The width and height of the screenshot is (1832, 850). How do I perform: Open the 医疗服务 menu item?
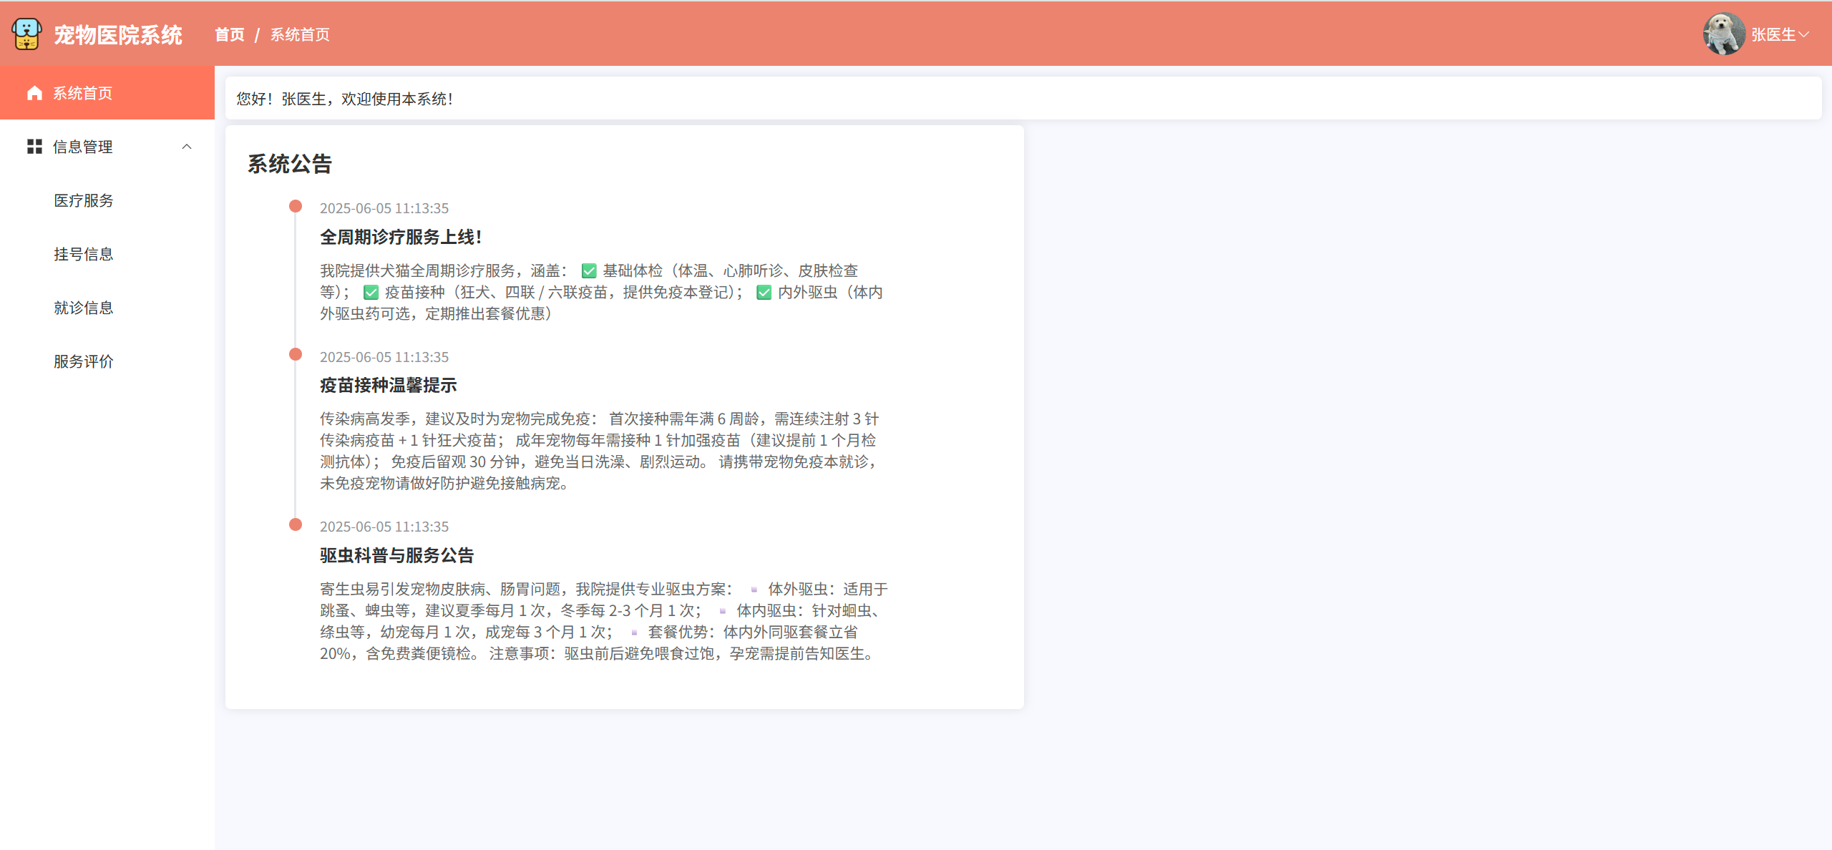coord(84,200)
